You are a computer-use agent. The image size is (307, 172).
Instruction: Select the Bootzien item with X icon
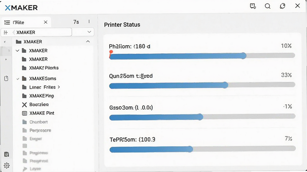click(35, 104)
